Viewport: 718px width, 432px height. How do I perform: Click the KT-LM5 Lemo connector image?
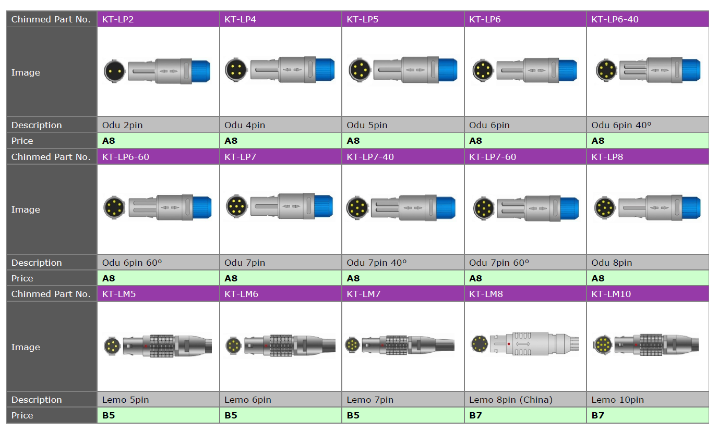coord(158,345)
